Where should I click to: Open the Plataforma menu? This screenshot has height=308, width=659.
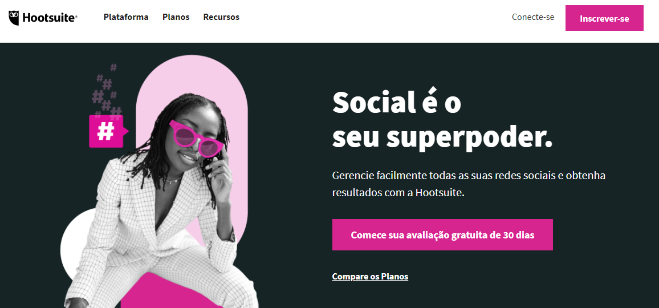(126, 17)
